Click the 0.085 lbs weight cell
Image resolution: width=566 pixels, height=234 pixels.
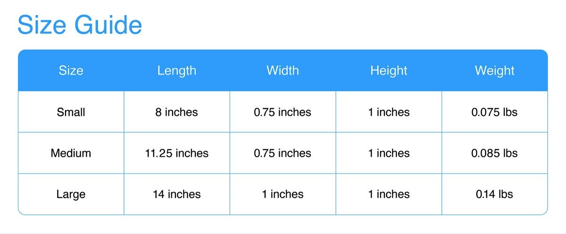point(495,153)
